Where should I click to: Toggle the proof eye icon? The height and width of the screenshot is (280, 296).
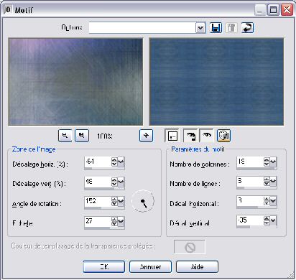point(206,136)
